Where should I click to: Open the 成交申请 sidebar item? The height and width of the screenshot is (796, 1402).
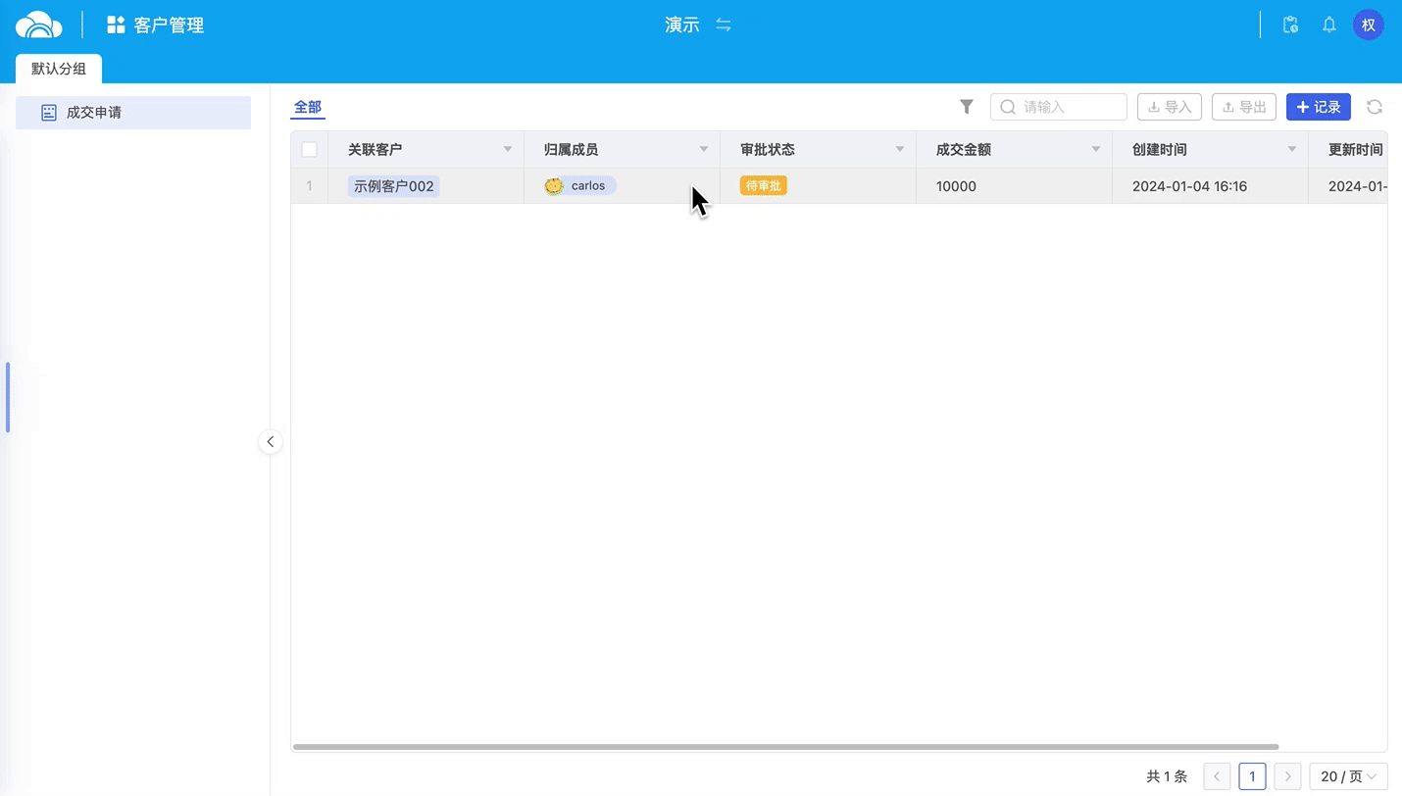(133, 113)
